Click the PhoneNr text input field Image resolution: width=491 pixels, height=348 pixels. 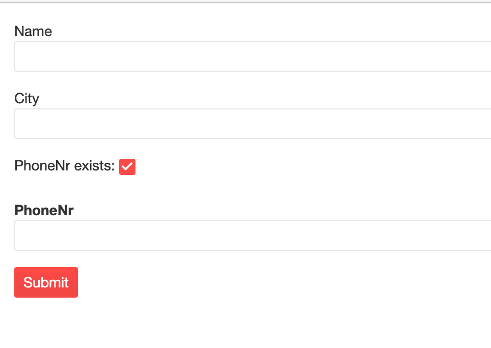click(253, 236)
